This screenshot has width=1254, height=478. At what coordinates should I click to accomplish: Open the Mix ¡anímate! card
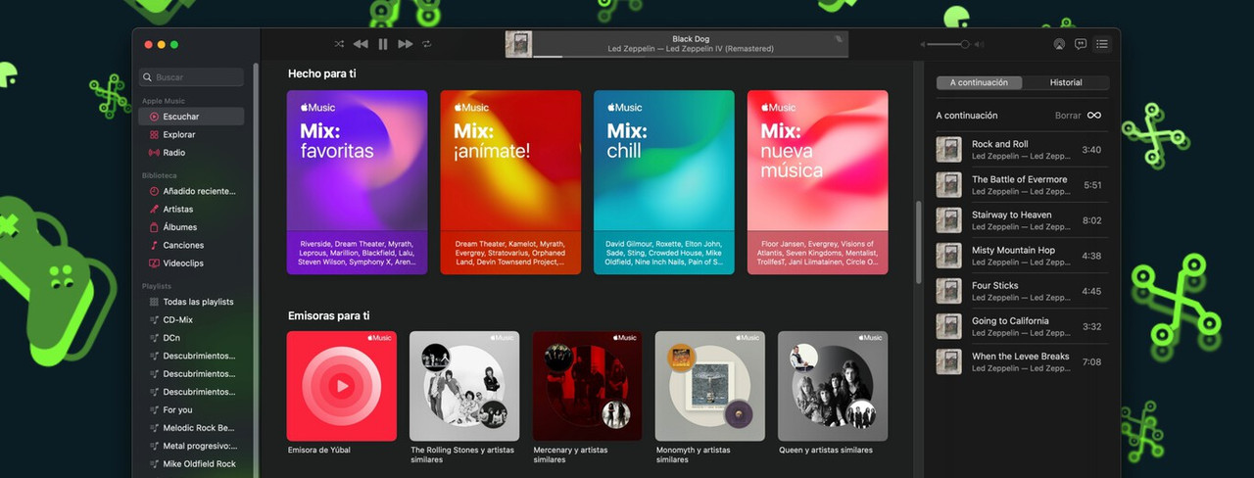click(x=510, y=182)
